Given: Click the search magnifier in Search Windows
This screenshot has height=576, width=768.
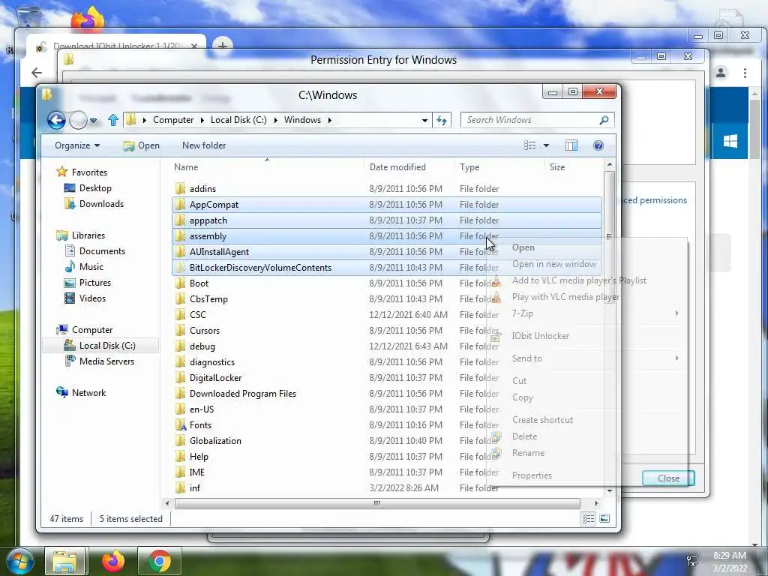Looking at the screenshot, I should (x=604, y=120).
